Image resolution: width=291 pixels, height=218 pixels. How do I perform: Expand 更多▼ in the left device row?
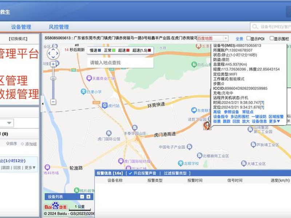tap(30, 167)
